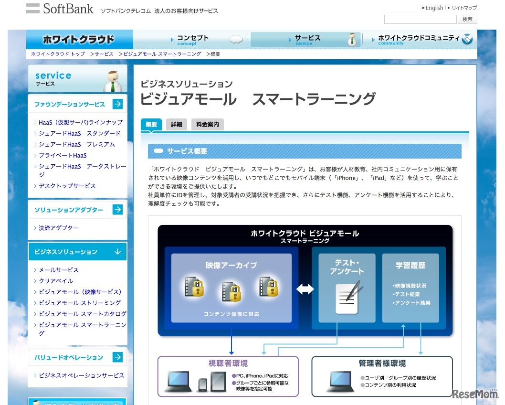Click the cloud icon beside コンセプト
Viewport: 505px width, 405px height.
236,40
